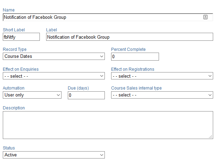Click the Due (days) input box

pyautogui.click(x=86, y=95)
